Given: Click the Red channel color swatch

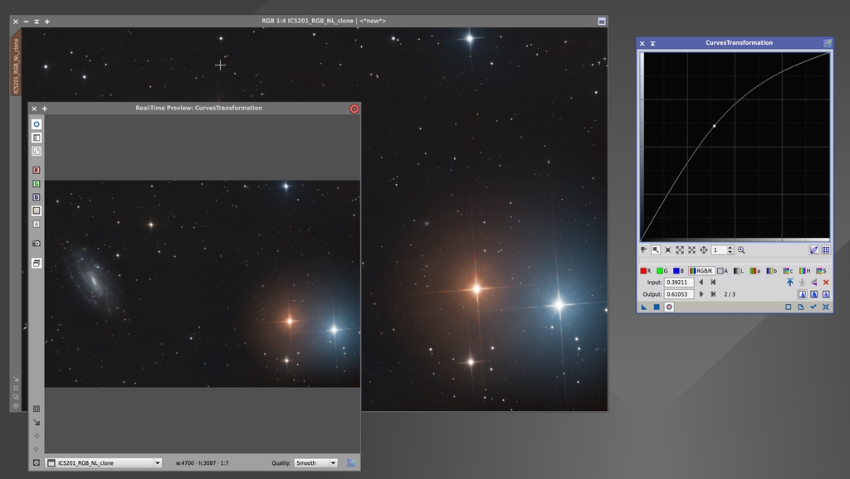Looking at the screenshot, I should (x=645, y=271).
